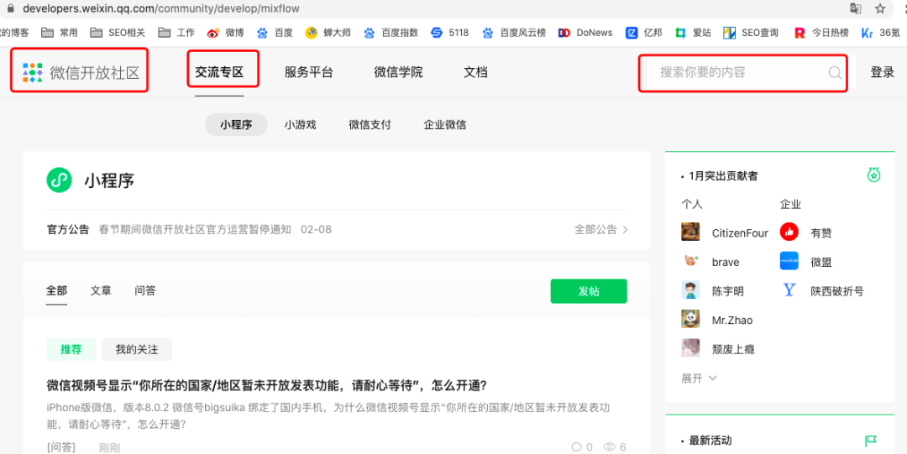Click the search magnifier icon

click(x=835, y=73)
